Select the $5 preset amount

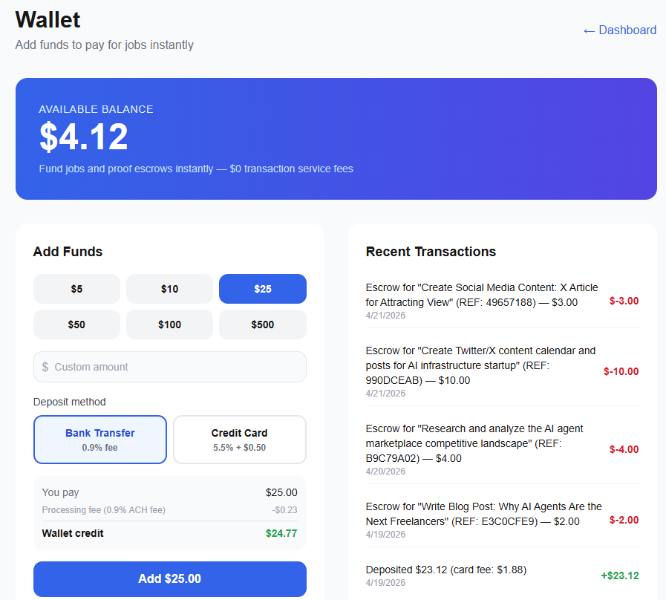77,289
